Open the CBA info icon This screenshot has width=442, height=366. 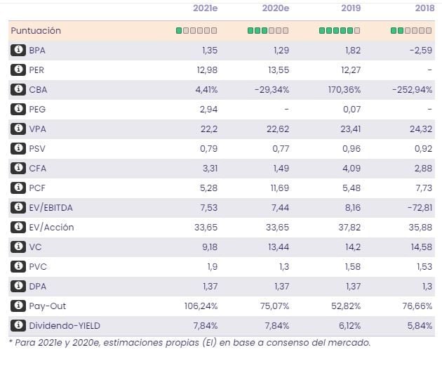coord(18,89)
